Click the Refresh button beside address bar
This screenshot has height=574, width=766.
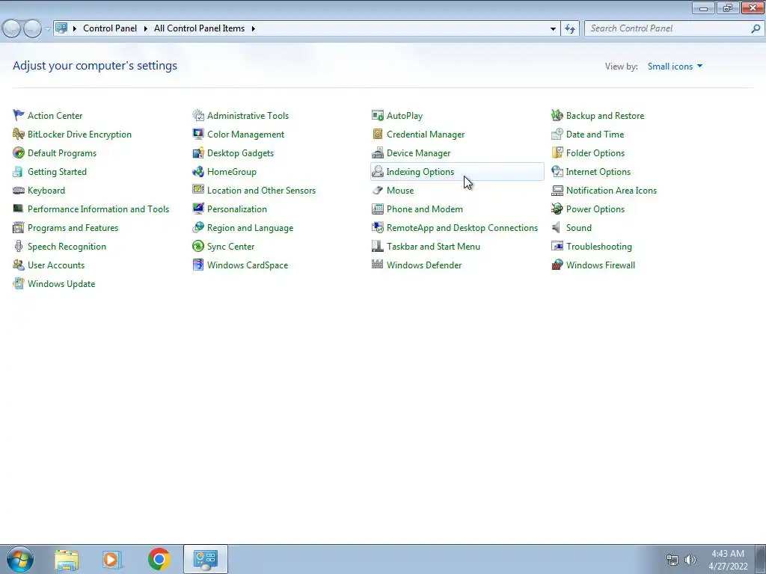point(570,29)
